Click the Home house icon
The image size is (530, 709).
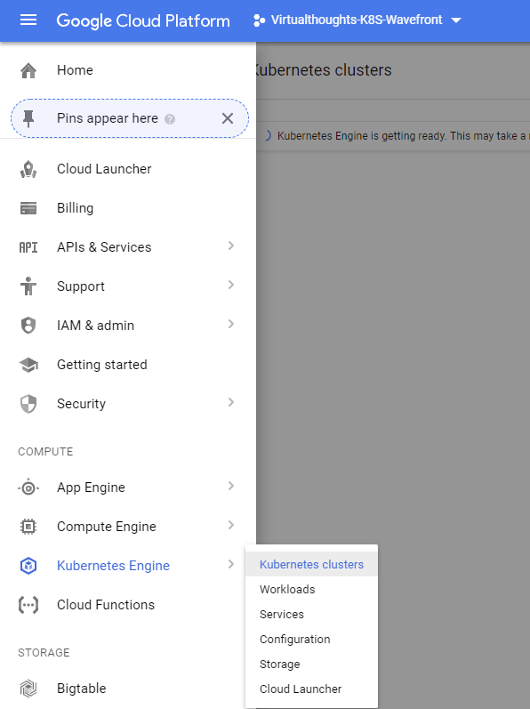tap(28, 70)
